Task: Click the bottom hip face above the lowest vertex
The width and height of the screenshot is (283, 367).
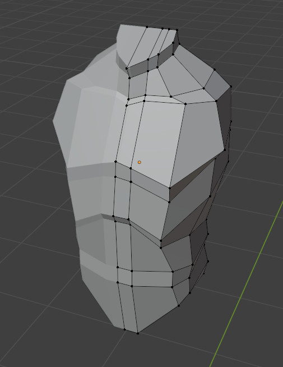Action: coord(155,306)
